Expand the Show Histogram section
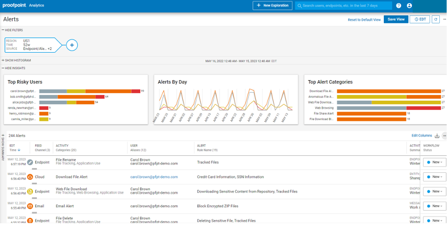447x226 pixels. pyautogui.click(x=16, y=60)
